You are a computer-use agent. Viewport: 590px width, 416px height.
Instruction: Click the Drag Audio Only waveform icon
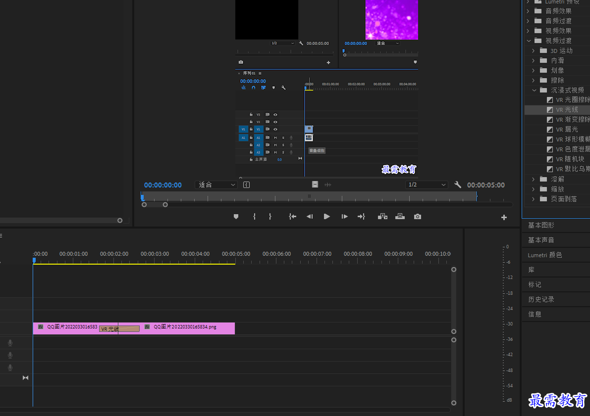tap(328, 185)
